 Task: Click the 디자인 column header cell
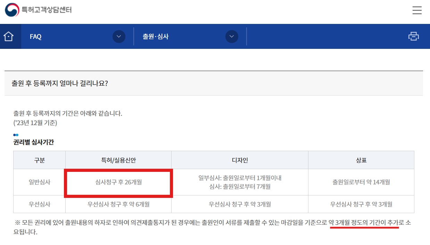[239, 160]
